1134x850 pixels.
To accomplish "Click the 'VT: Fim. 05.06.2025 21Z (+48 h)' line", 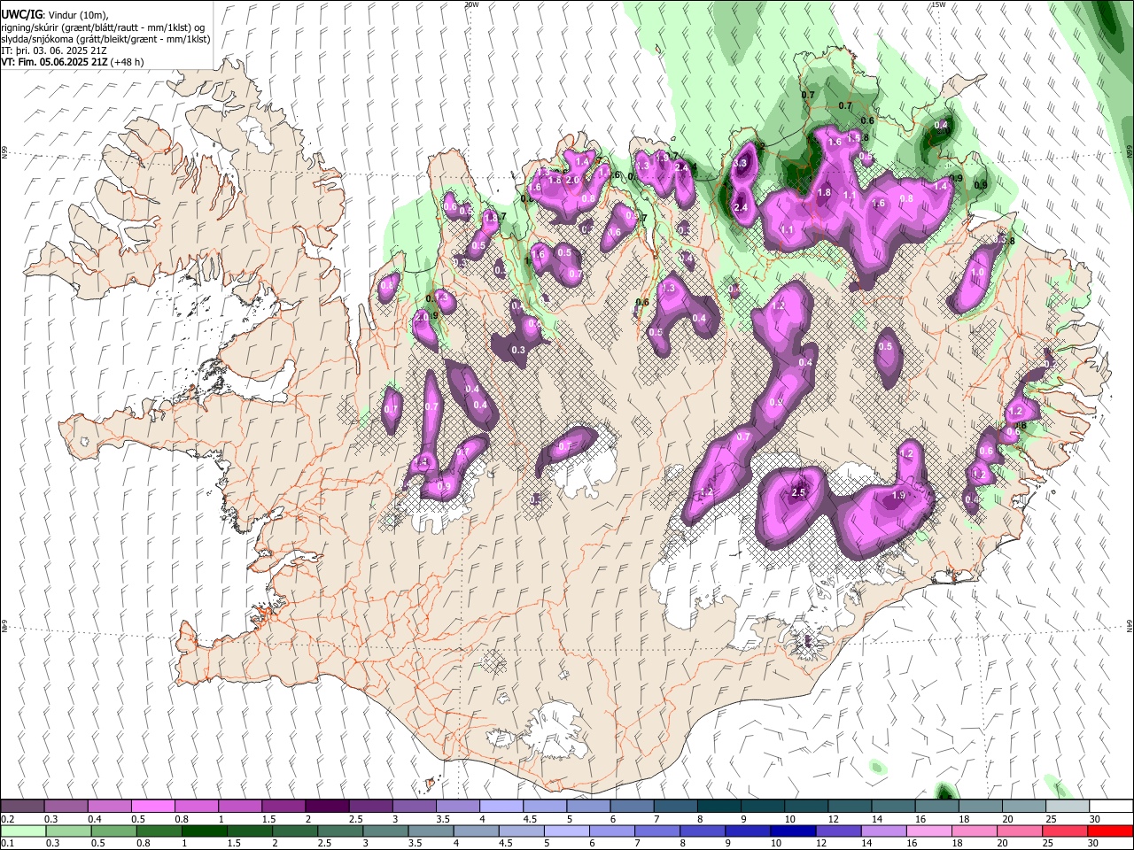I will pos(73,62).
